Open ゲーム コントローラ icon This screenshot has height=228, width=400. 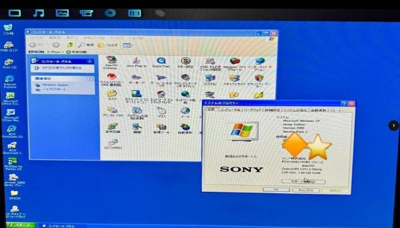(x=161, y=80)
